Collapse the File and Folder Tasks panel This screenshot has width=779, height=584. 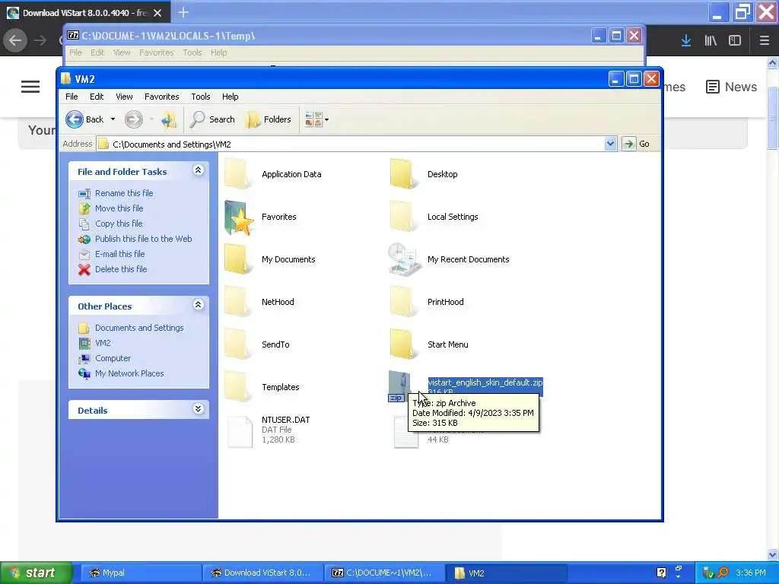click(198, 171)
